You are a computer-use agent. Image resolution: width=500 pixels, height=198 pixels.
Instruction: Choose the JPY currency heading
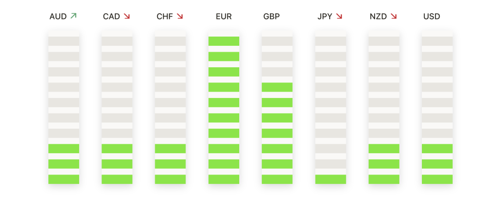click(325, 17)
